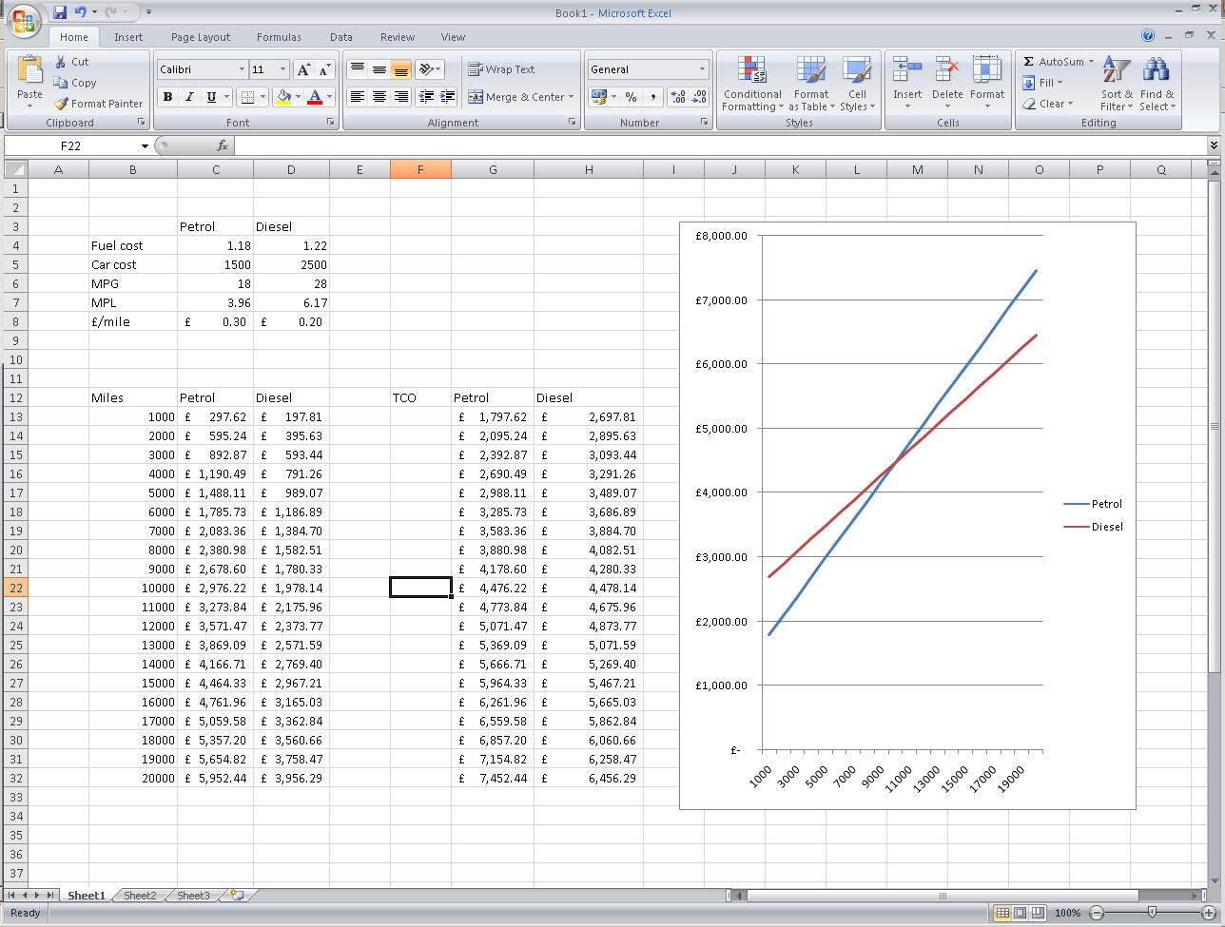
Task: Click the Excel Help question mark
Action: [x=1148, y=36]
